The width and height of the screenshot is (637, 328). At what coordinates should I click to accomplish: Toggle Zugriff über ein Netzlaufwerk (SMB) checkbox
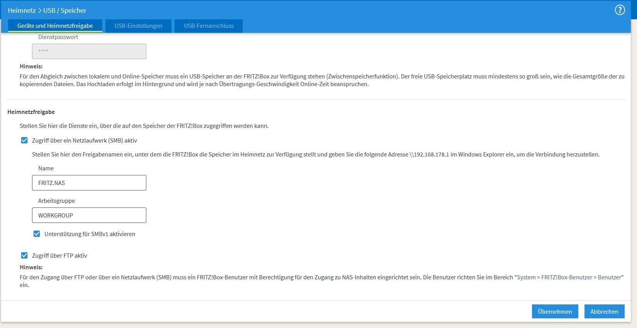[24, 140]
